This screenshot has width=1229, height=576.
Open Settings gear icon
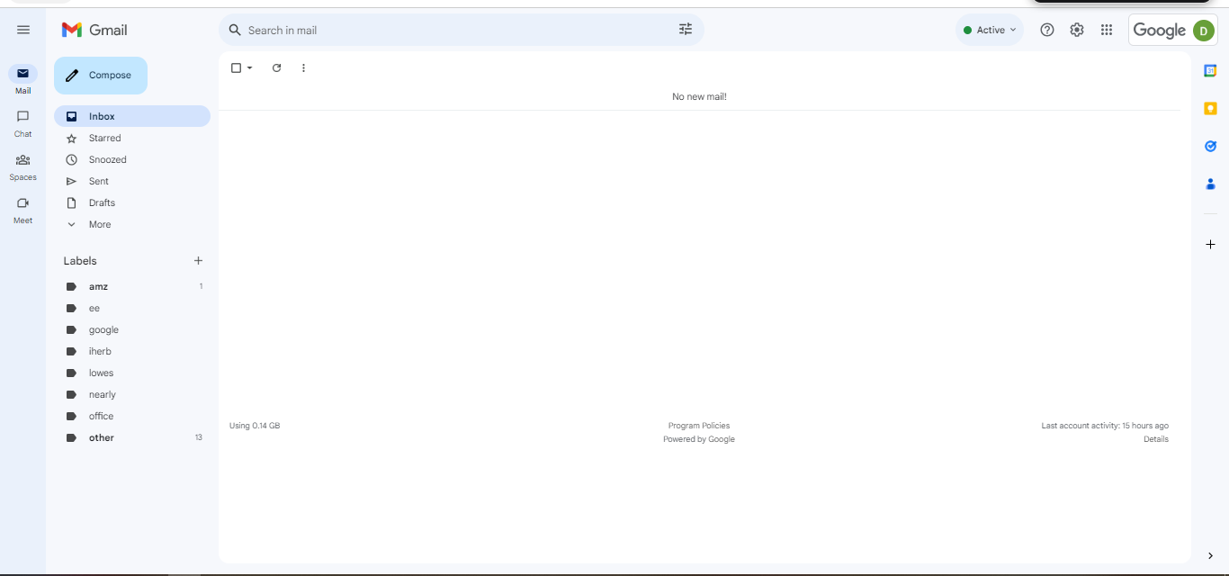tap(1077, 30)
